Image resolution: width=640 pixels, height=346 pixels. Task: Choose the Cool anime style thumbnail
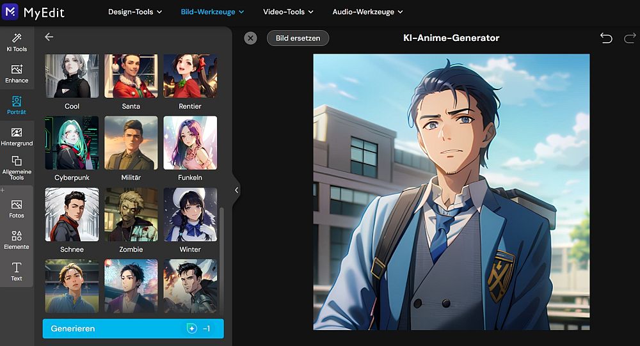pyautogui.click(x=72, y=76)
